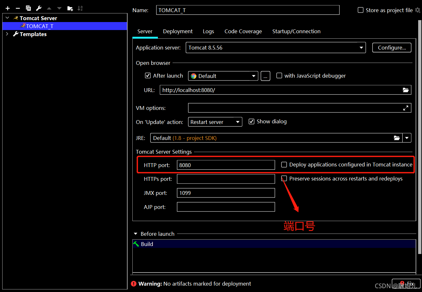Switch to Deployment tab
The width and height of the screenshot is (422, 292).
178,31
